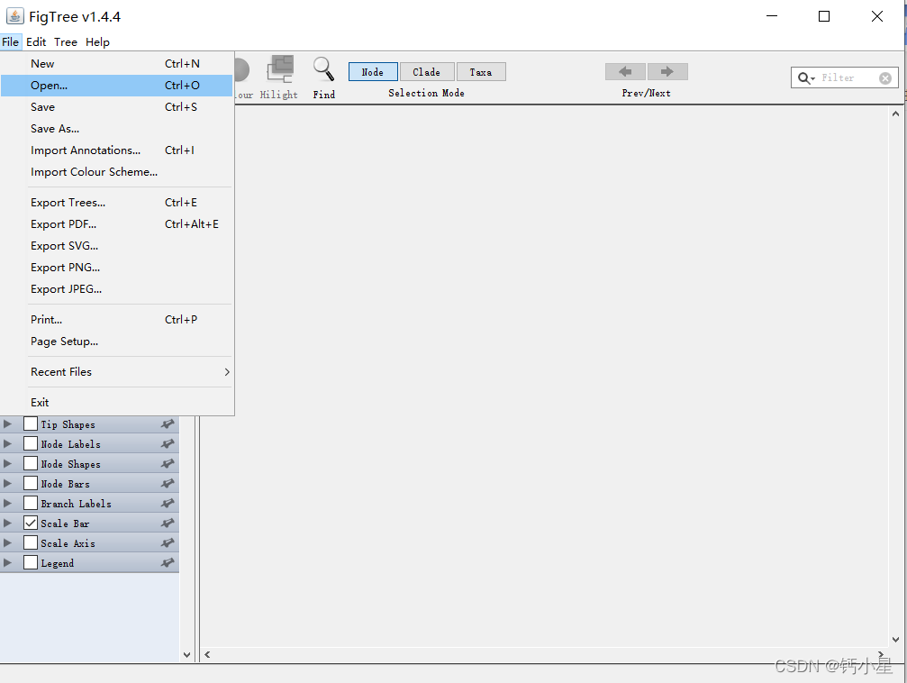Click Save in the File menu

coord(117,107)
